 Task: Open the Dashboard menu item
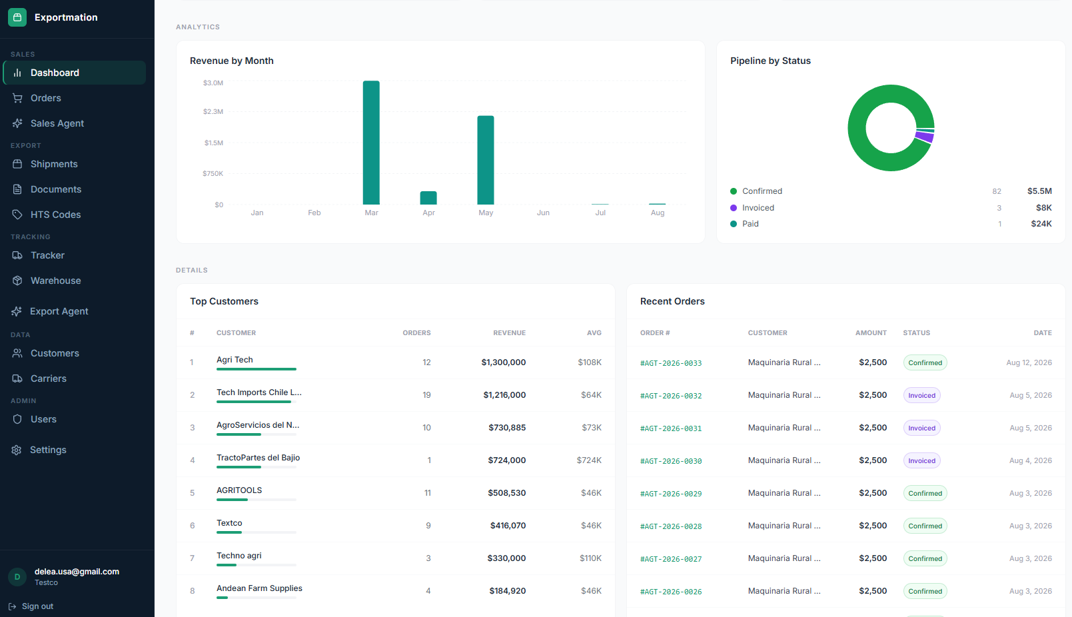[75, 73]
